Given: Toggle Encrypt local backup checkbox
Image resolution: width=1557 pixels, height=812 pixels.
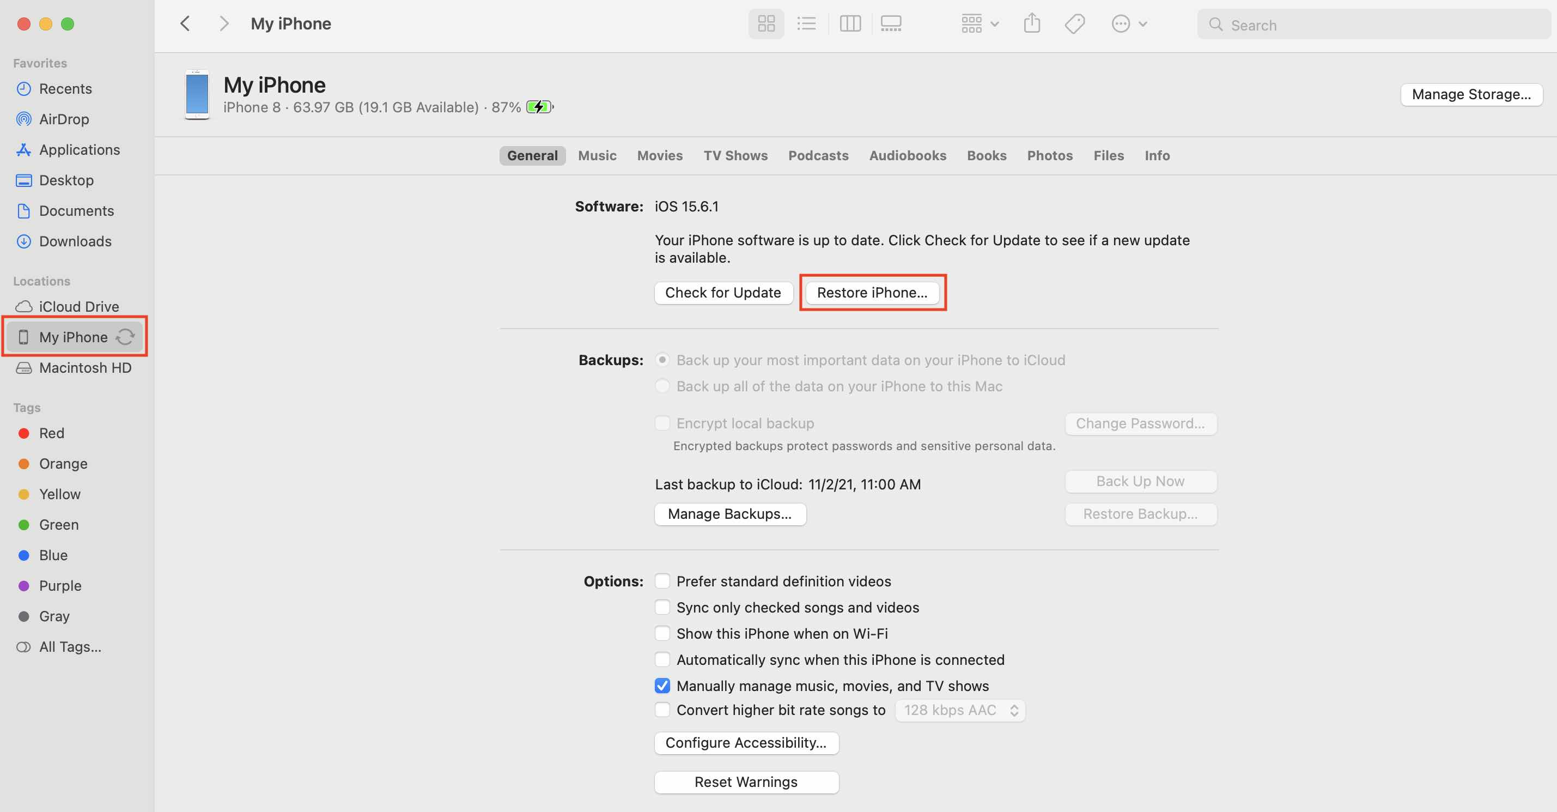Looking at the screenshot, I should 662,423.
